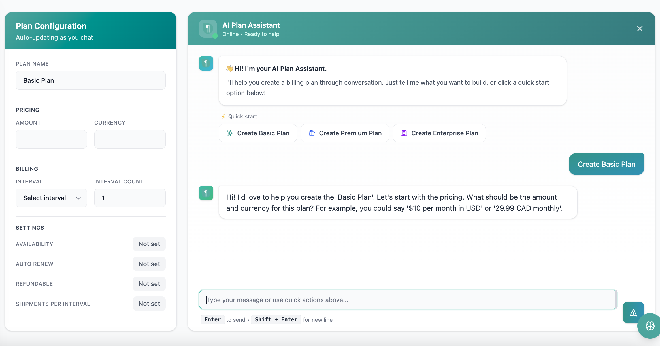Focus the chat message input box
This screenshot has height=346, width=660.
coord(407,300)
